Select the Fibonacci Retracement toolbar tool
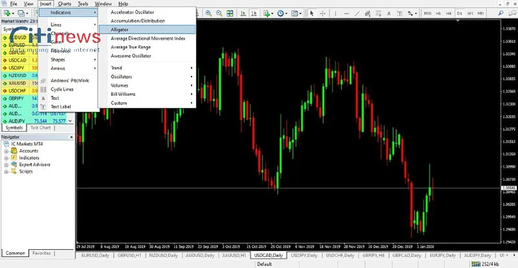This screenshot has width=518, height=268. point(378,13)
